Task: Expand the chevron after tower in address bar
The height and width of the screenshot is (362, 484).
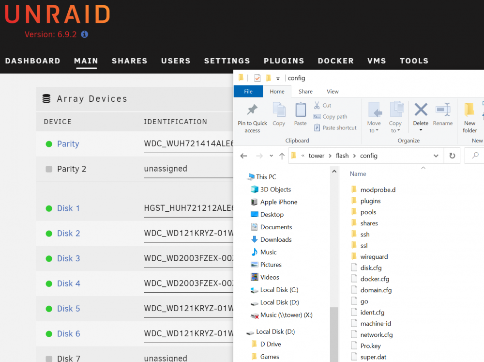Action: coord(330,156)
